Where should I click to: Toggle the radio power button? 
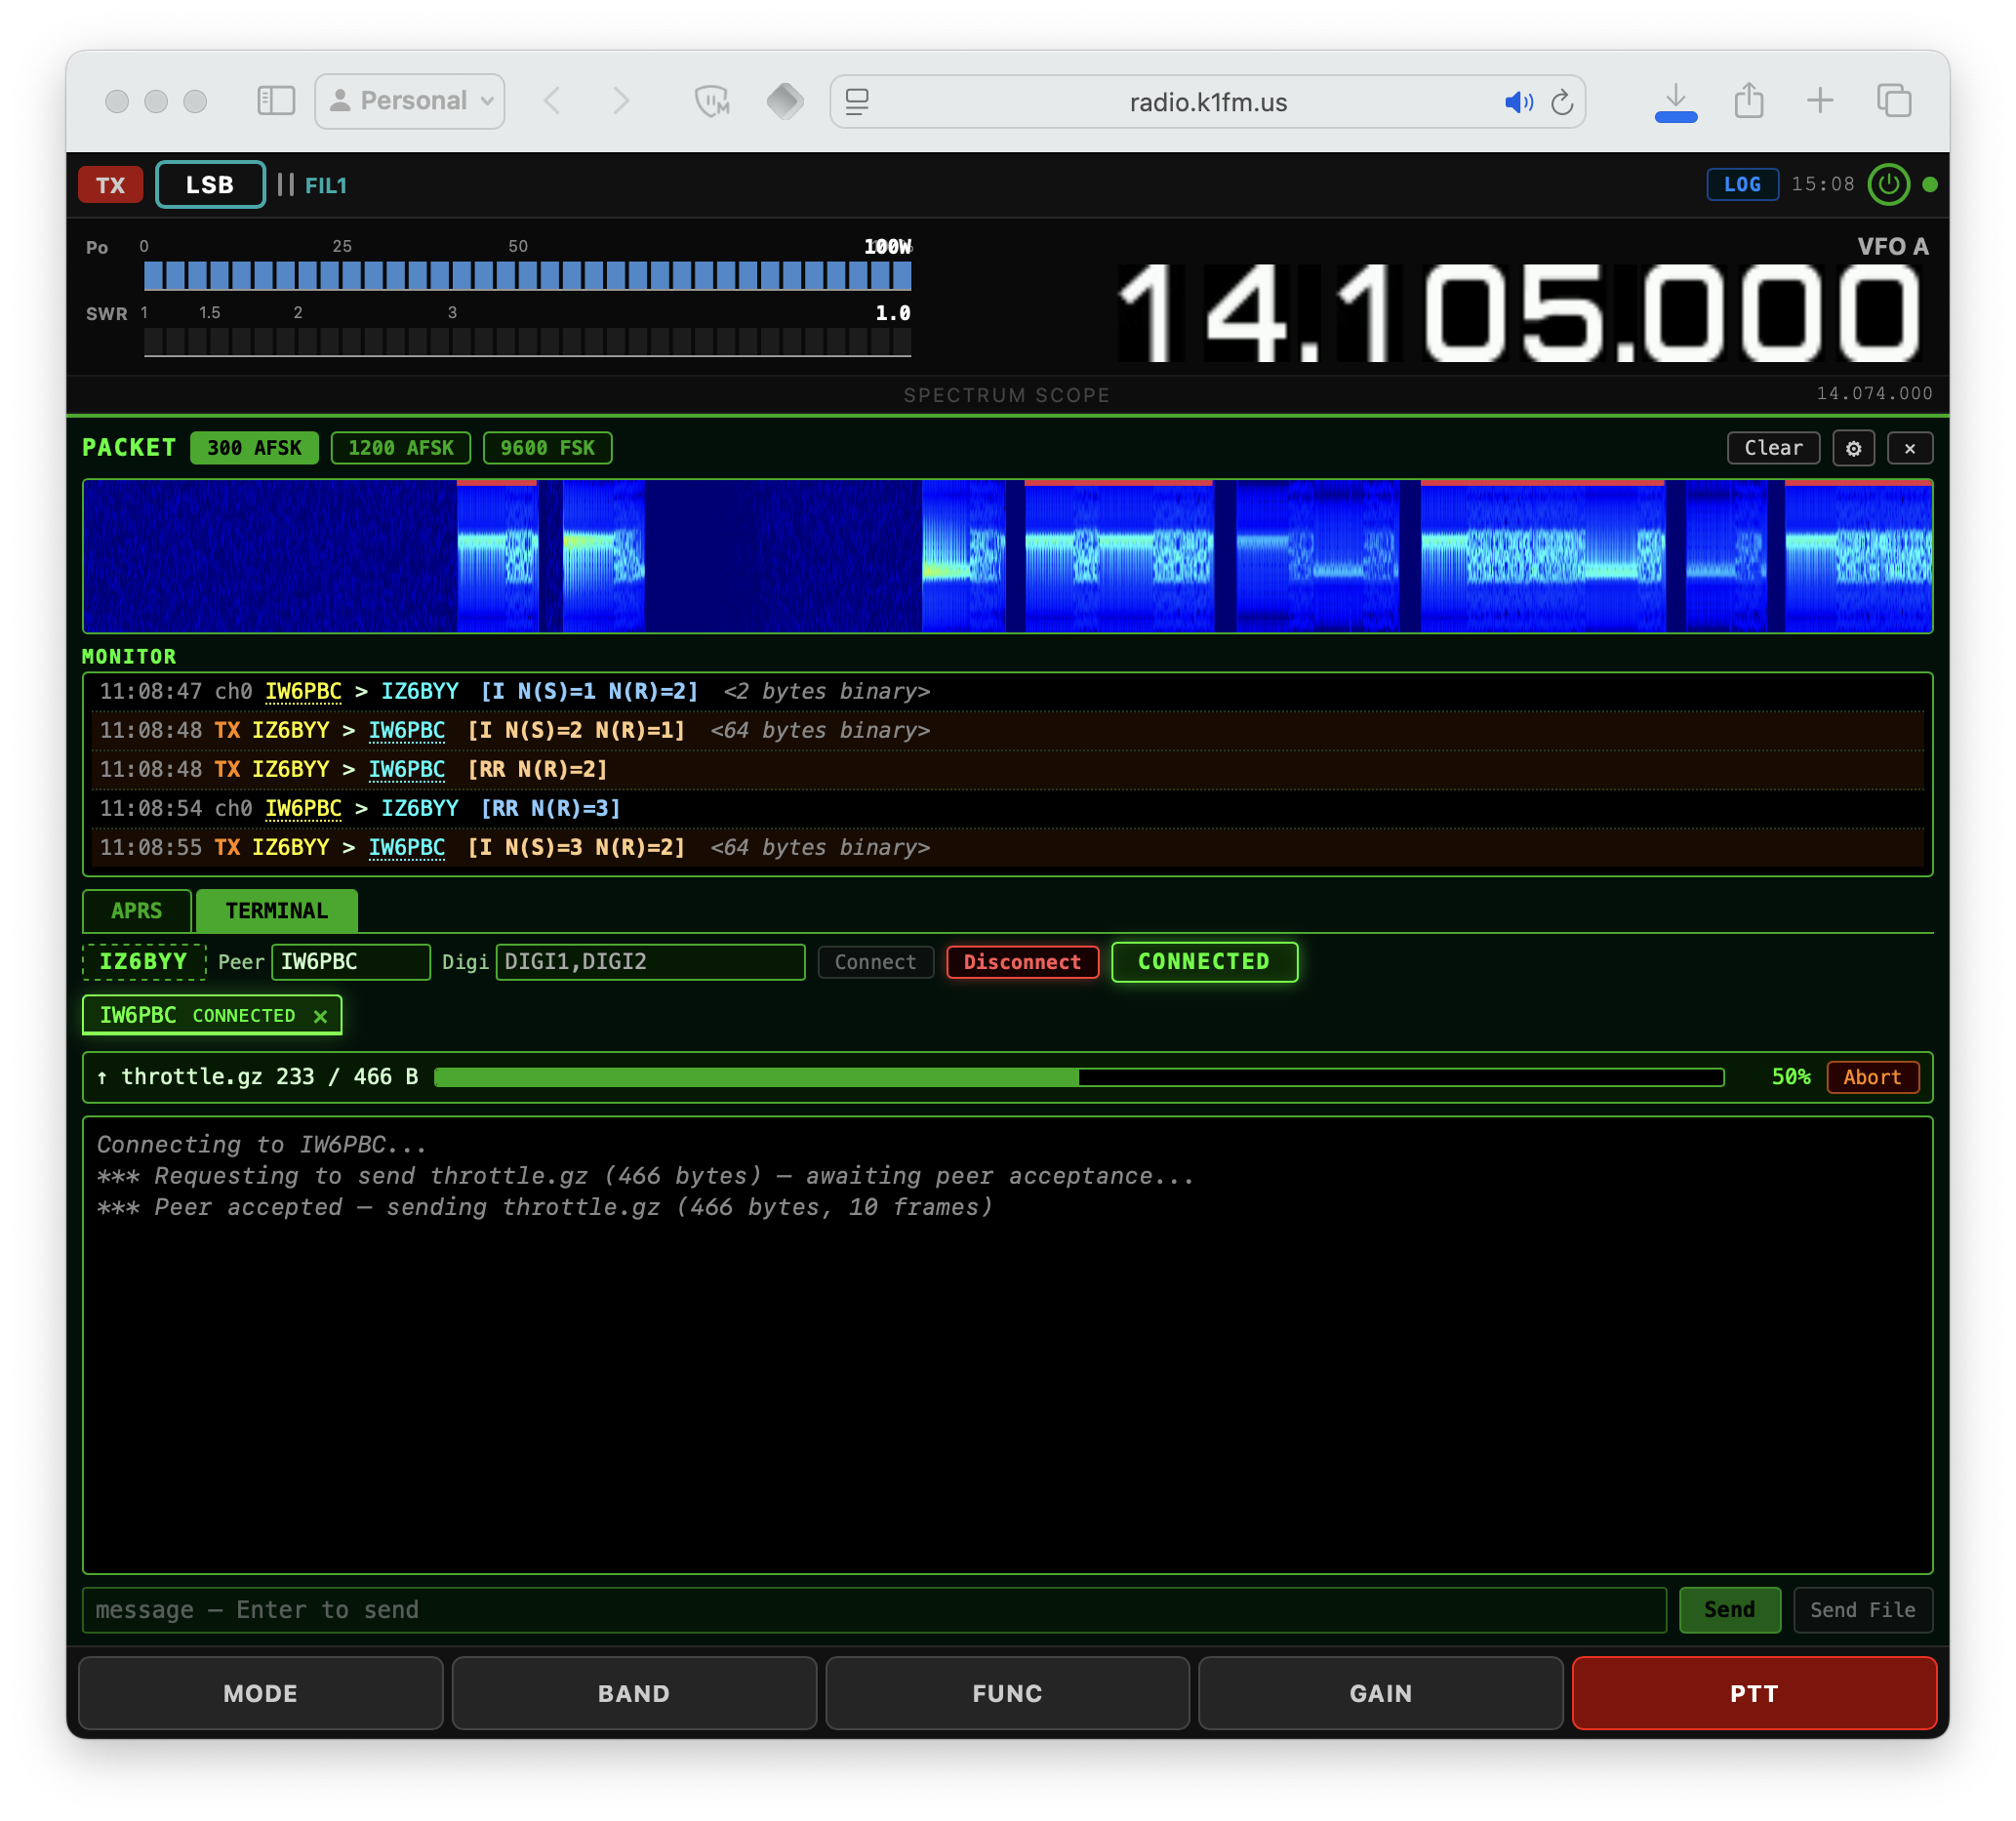(1888, 184)
